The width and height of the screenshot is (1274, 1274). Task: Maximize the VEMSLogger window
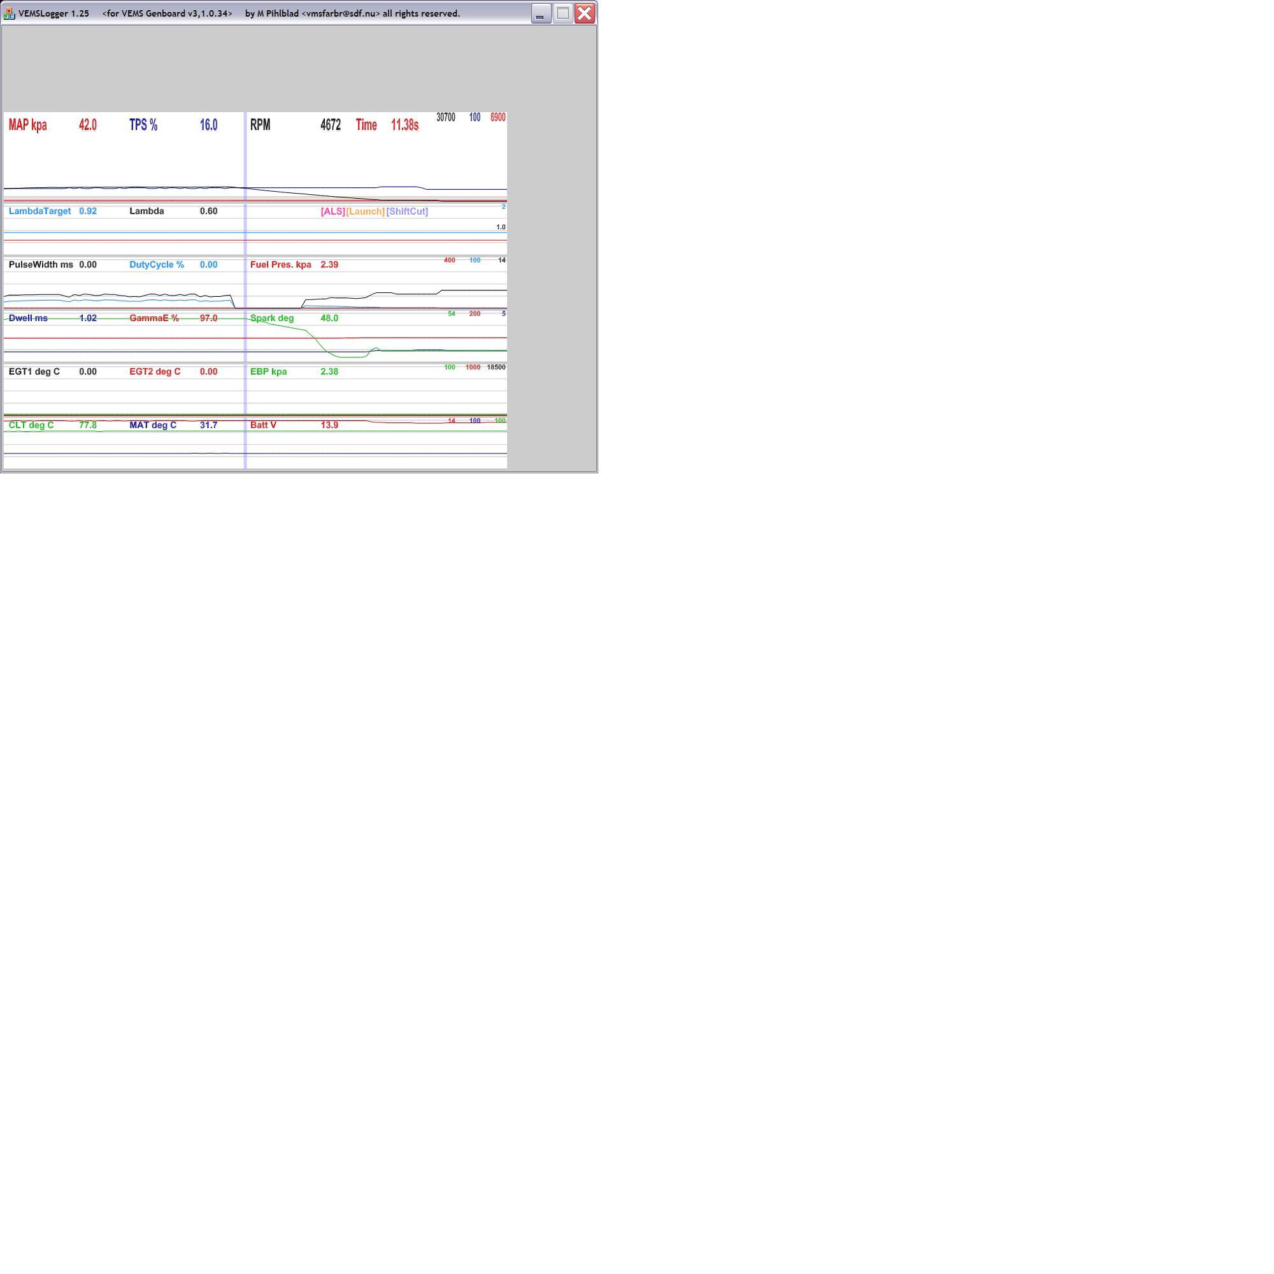562,13
